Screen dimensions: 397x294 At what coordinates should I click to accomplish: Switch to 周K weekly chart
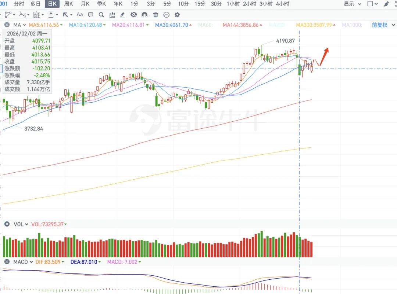pos(68,4)
